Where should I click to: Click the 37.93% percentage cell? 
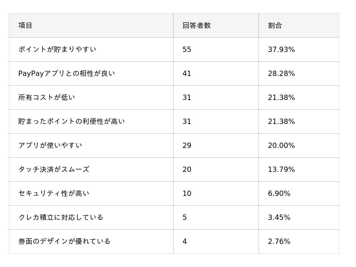(281, 49)
